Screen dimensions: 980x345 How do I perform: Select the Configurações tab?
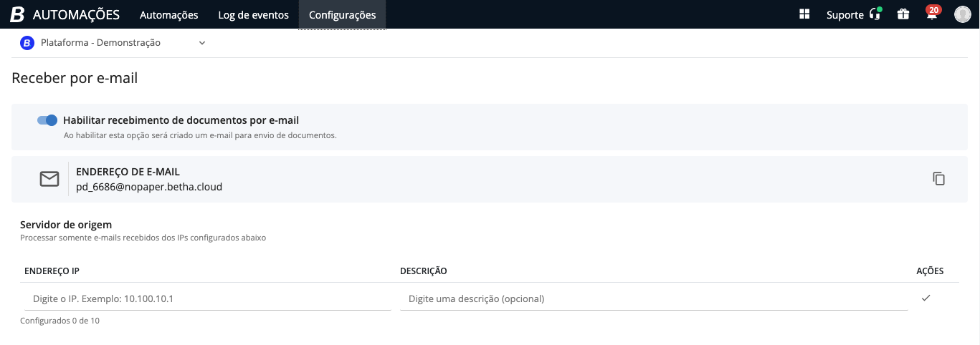342,15
